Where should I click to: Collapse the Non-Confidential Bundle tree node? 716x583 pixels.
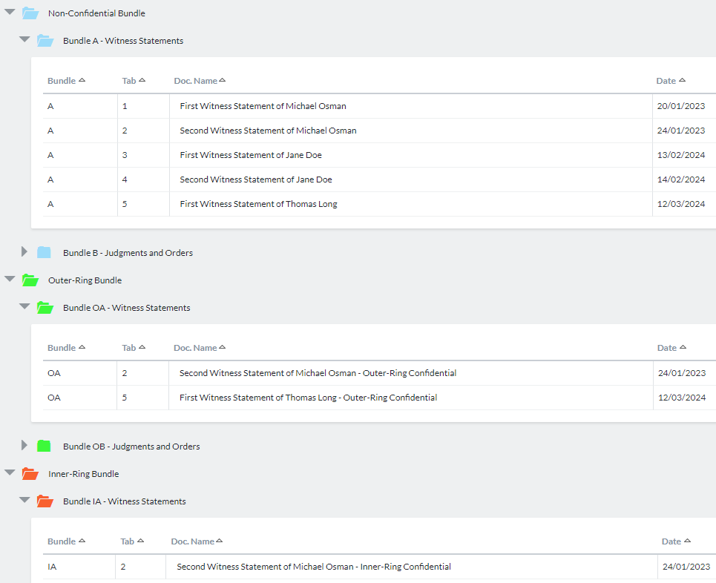pos(10,13)
